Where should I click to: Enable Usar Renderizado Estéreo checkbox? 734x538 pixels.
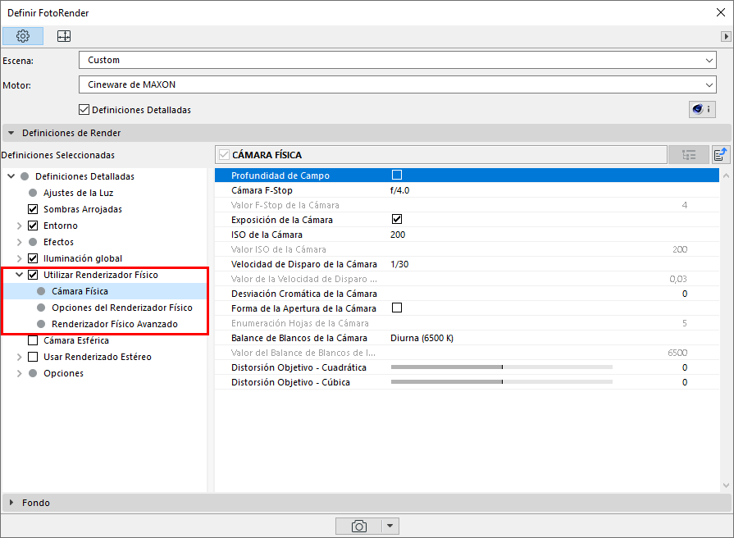coord(33,356)
